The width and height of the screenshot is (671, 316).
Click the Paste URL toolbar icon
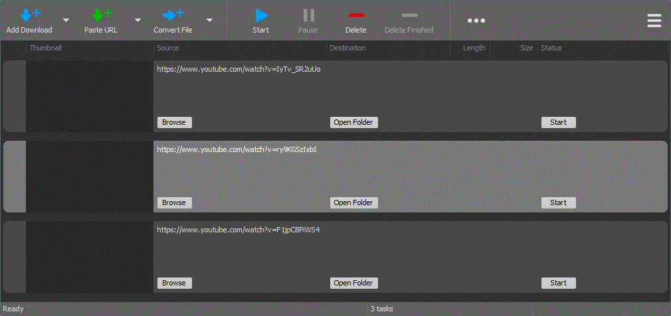click(x=102, y=15)
